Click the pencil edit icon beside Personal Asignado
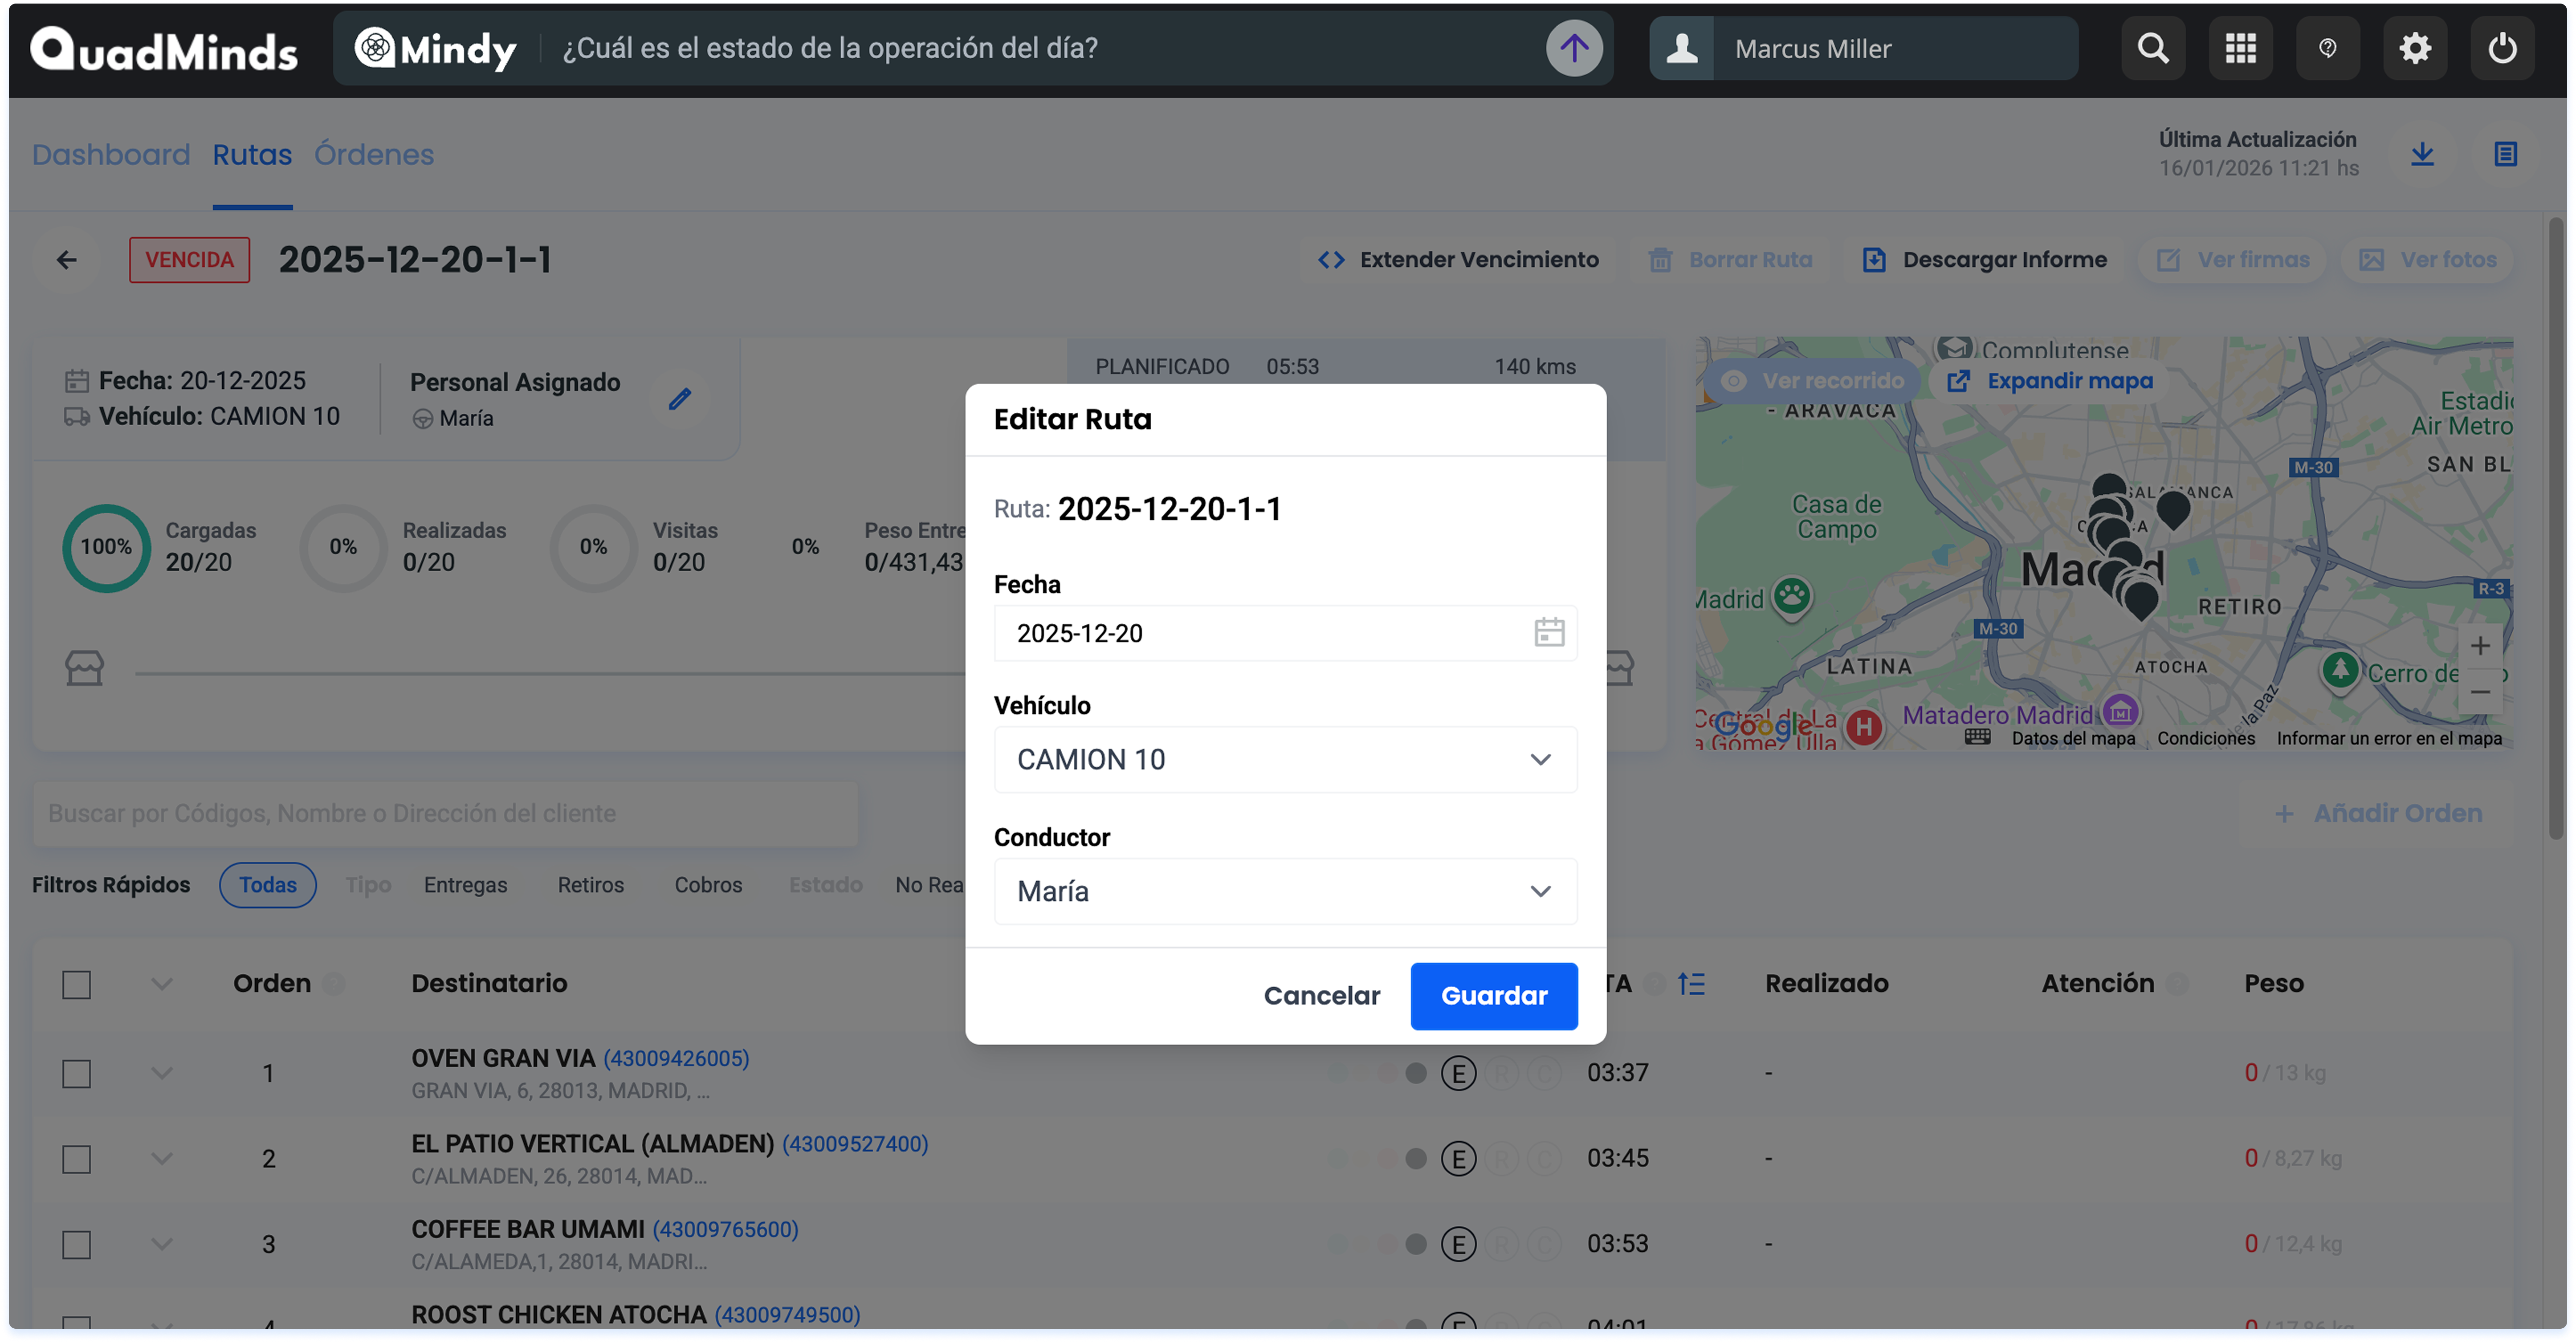 click(x=680, y=399)
